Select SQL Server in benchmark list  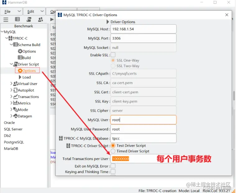[13, 129]
